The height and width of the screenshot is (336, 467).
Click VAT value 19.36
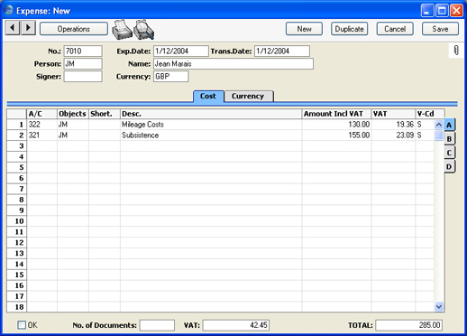point(393,125)
